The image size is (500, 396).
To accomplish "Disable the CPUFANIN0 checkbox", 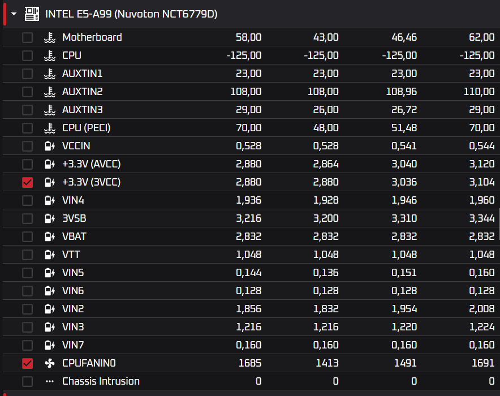I will click(x=27, y=363).
